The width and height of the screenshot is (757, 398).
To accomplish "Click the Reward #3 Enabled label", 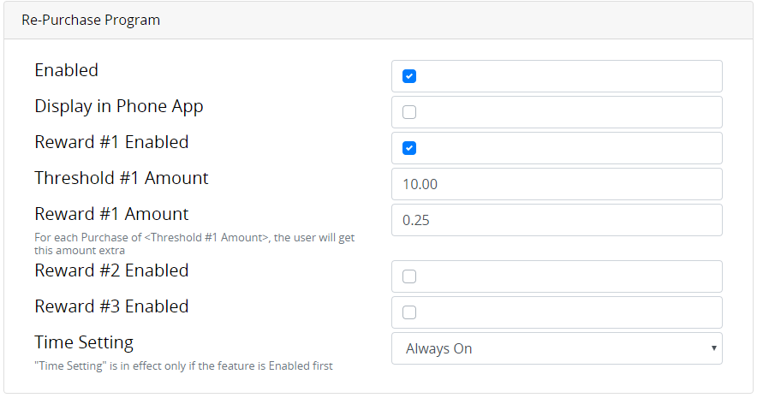I will tap(111, 306).
